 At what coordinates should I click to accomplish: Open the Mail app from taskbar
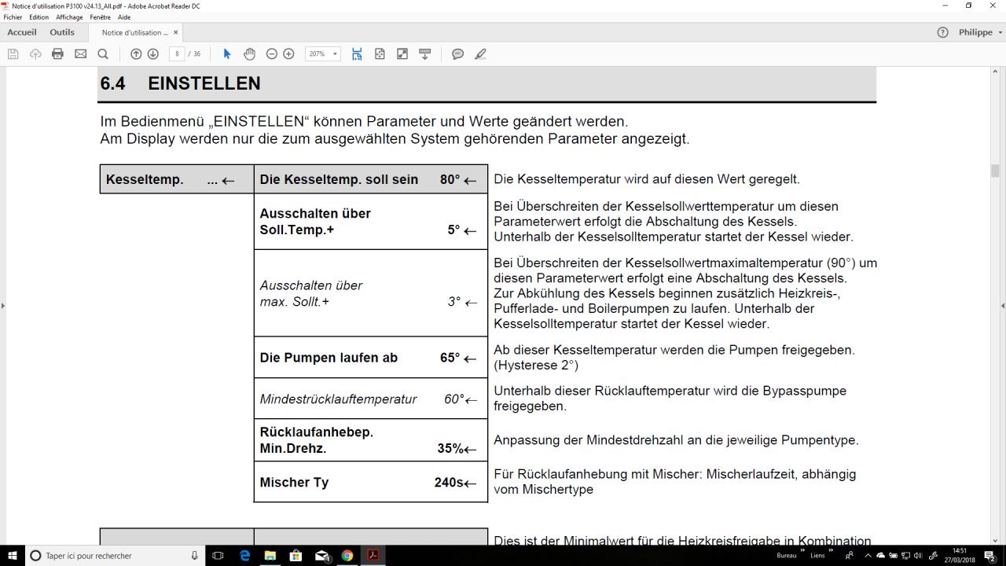(x=322, y=556)
